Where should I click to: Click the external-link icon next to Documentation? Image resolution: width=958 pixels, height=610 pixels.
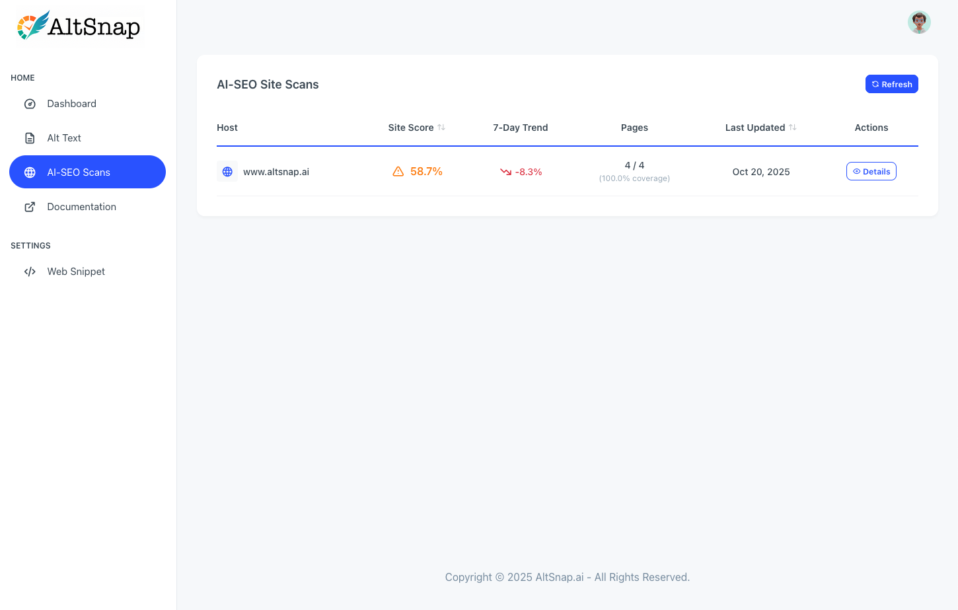pos(30,206)
